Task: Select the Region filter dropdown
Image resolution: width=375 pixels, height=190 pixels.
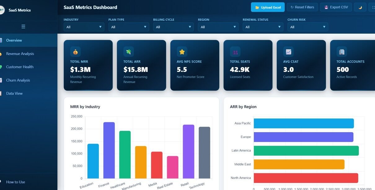Action: pos(218,27)
